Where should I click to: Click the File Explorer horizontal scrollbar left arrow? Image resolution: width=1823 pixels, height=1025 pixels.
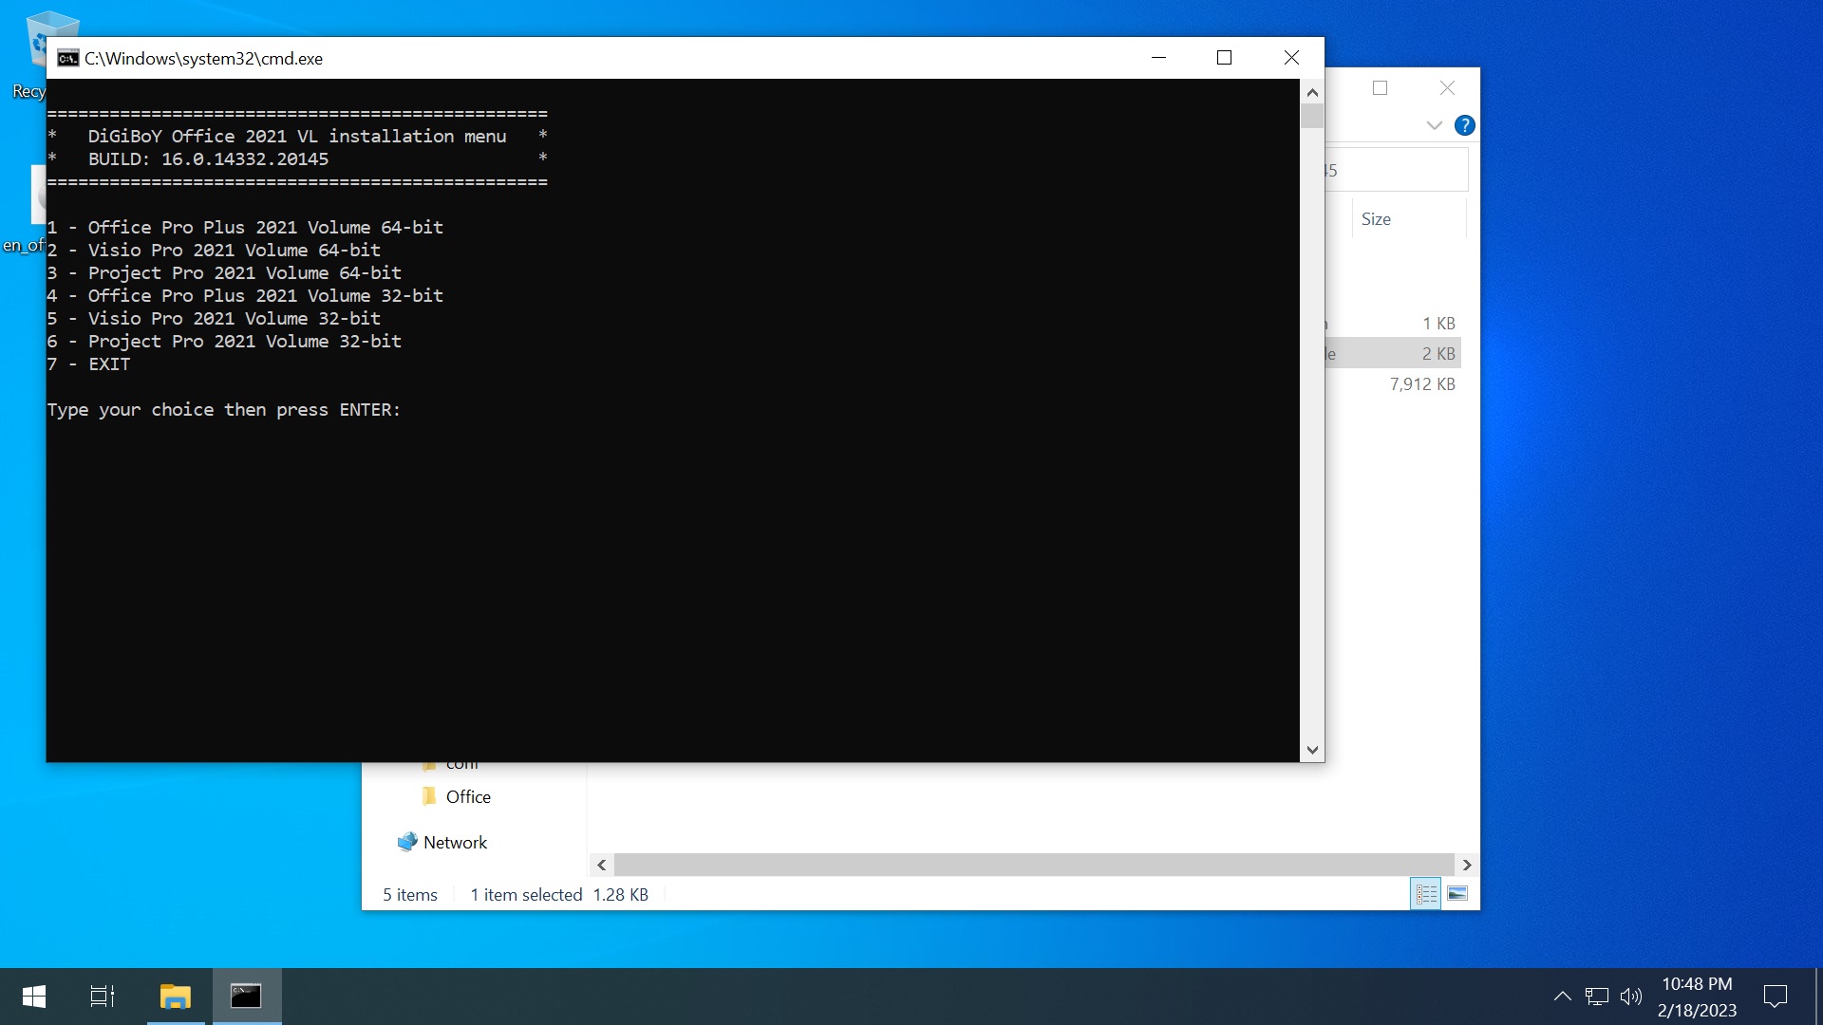601,866
